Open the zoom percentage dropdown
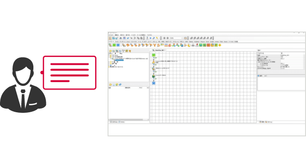 [176, 38]
